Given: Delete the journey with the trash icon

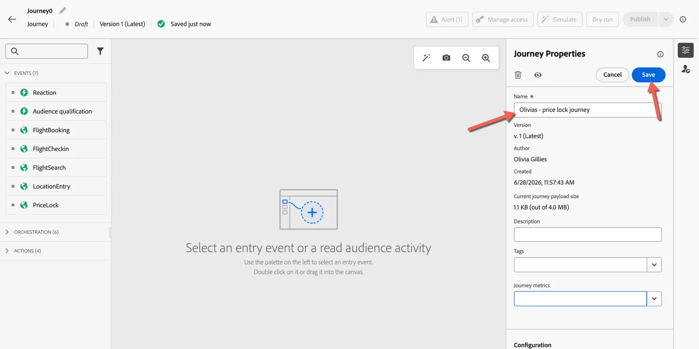Looking at the screenshot, I should click(518, 75).
